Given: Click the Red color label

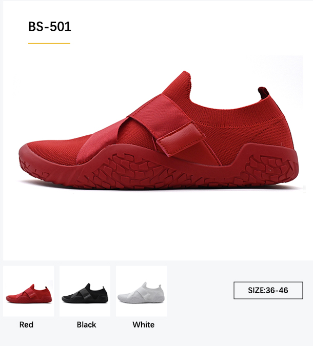Looking at the screenshot, I should tap(26, 324).
